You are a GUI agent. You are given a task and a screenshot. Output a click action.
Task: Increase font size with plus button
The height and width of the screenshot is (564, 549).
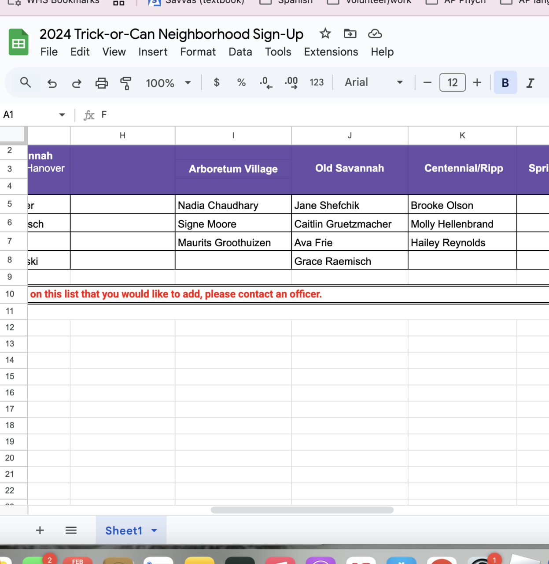pyautogui.click(x=477, y=82)
